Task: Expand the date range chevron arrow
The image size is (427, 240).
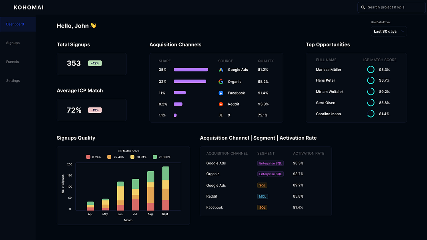Action: tap(403, 31)
